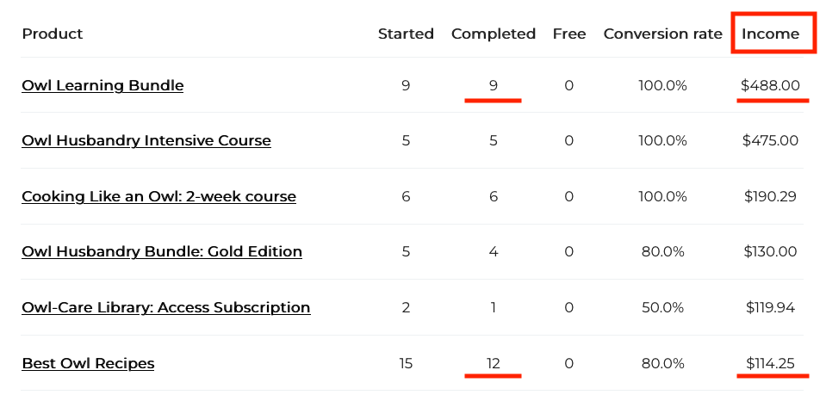Select the $114.25 income value

(x=770, y=364)
